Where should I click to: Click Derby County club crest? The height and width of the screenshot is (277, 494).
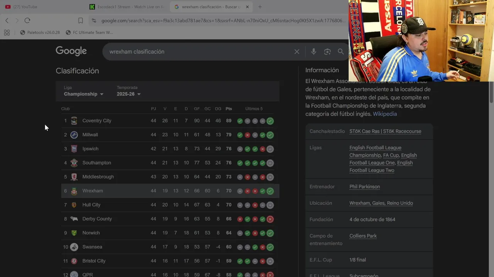[74, 219]
